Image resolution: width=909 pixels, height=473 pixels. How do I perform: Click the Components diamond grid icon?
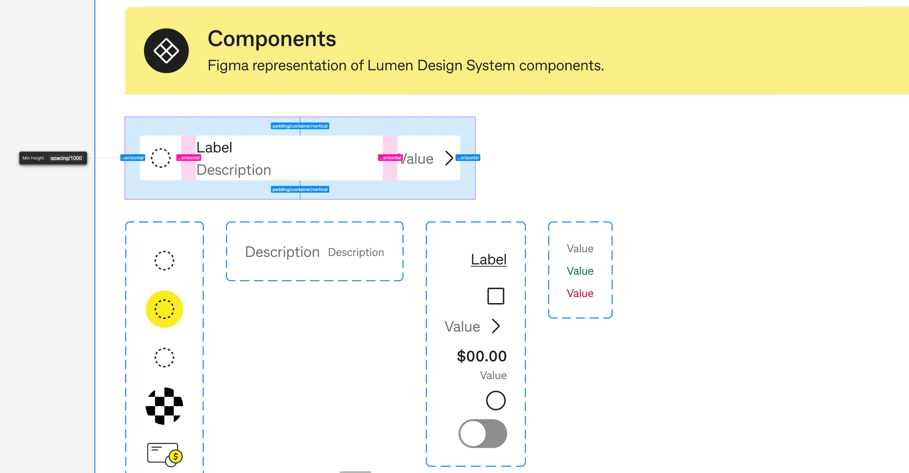coord(166,51)
